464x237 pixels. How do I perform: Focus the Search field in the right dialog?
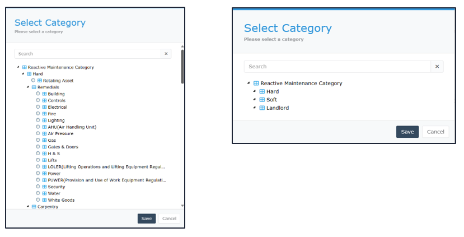[x=338, y=67]
